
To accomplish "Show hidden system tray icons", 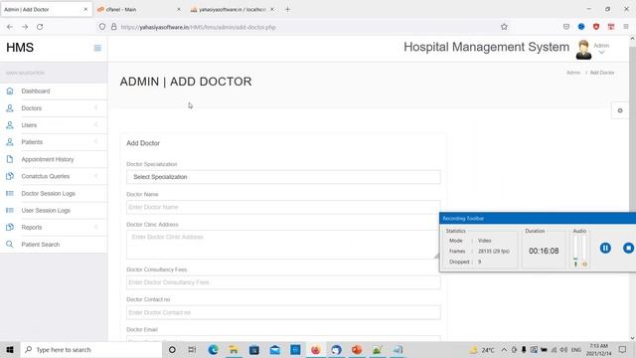I will 504,349.
